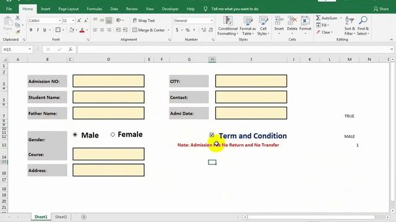396x222 pixels.
Task: Toggle Underline formatting
Action: pyautogui.click(x=45, y=30)
